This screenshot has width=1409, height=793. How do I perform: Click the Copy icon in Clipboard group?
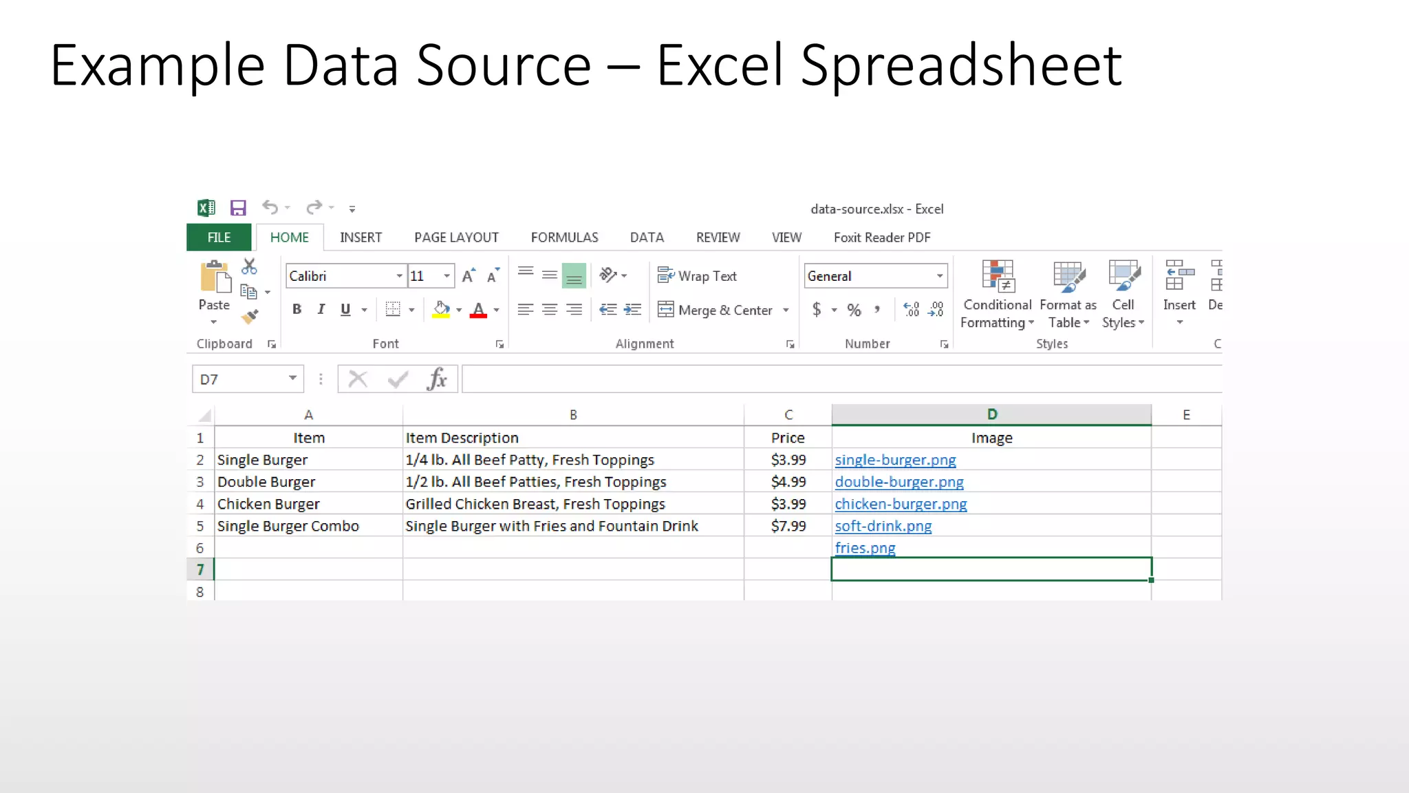tap(248, 292)
